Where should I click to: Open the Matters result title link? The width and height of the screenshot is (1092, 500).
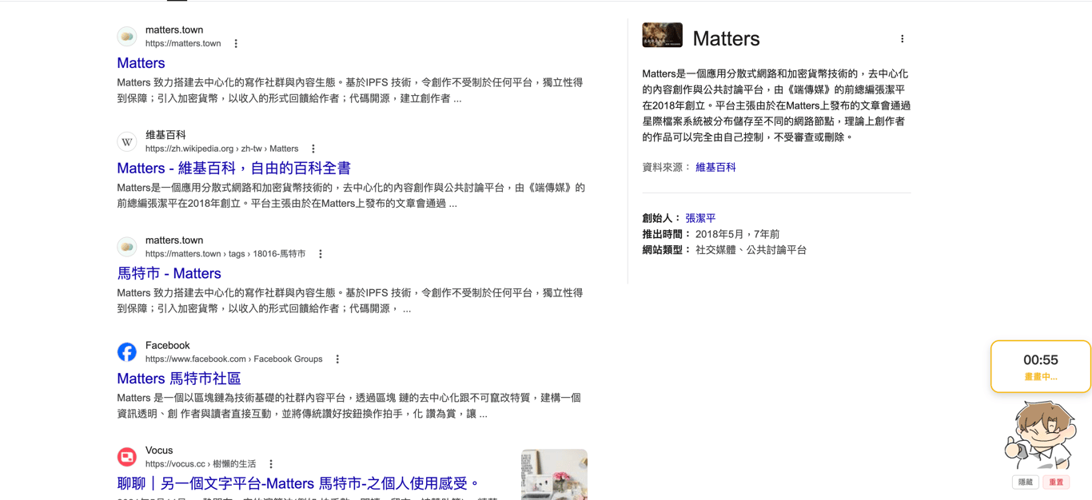[x=141, y=63]
